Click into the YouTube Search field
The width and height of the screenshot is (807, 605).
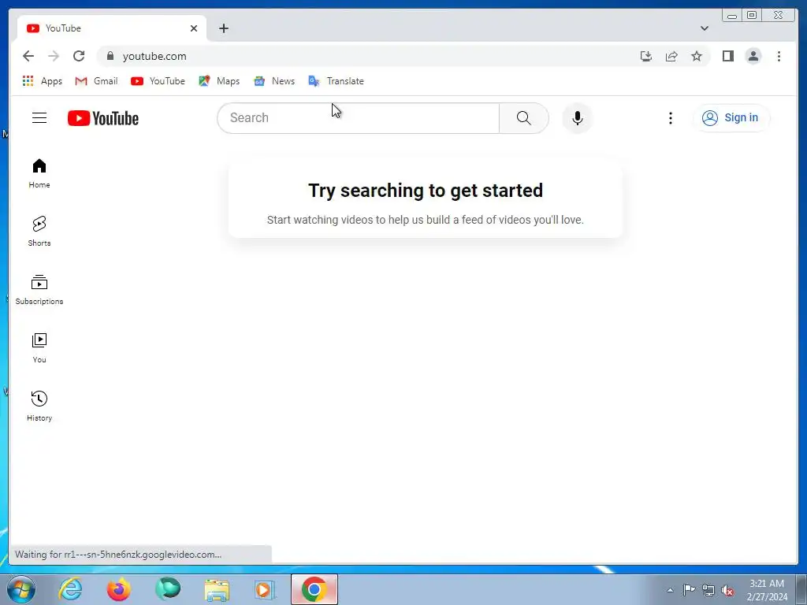(x=359, y=118)
